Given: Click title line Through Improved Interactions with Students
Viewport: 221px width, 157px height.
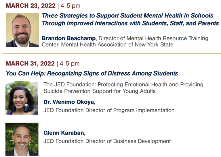Looking at the screenshot, I should click(x=130, y=23).
